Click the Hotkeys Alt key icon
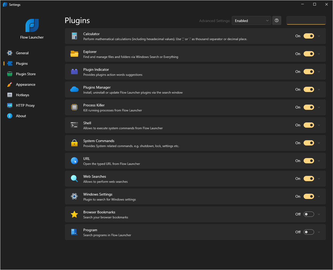The image size is (333, 270). tap(10, 95)
